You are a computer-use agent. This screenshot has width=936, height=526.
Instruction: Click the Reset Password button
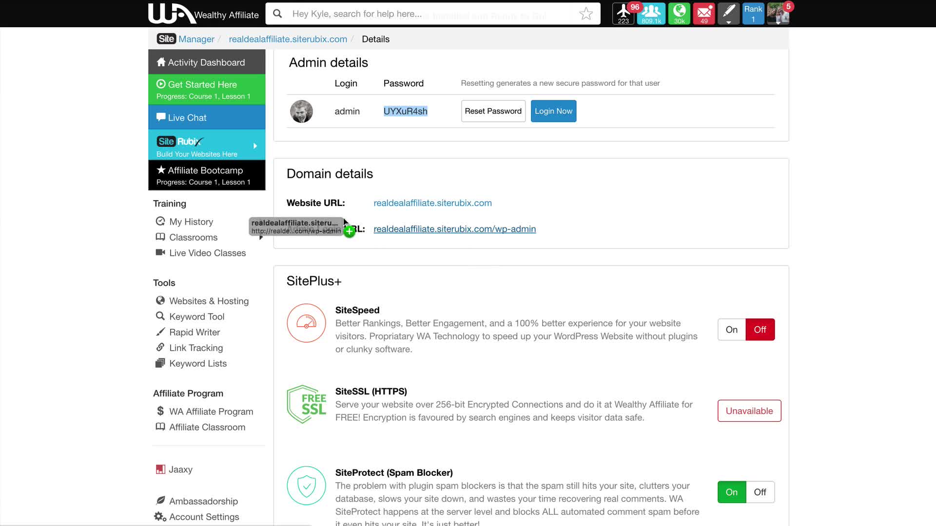(x=493, y=111)
